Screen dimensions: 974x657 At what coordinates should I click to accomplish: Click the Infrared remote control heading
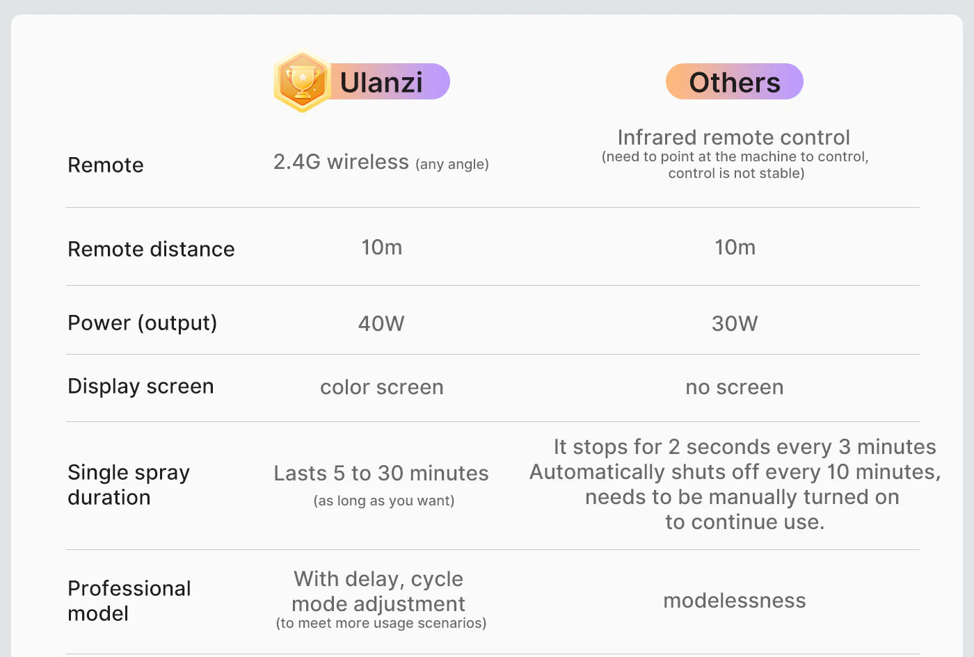pos(733,138)
